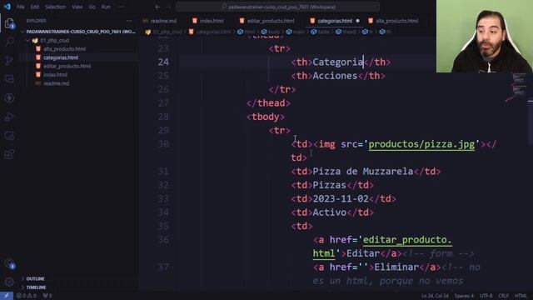
Task: Open index.html in Explorer tree
Action: (x=55, y=75)
